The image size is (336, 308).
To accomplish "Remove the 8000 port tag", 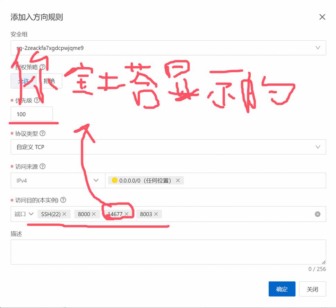I will pyautogui.click(x=94, y=214).
